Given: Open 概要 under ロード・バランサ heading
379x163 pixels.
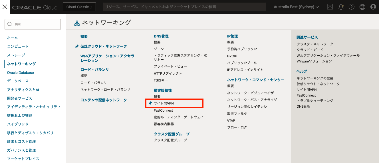Looking at the screenshot, I should (x=84, y=76).
